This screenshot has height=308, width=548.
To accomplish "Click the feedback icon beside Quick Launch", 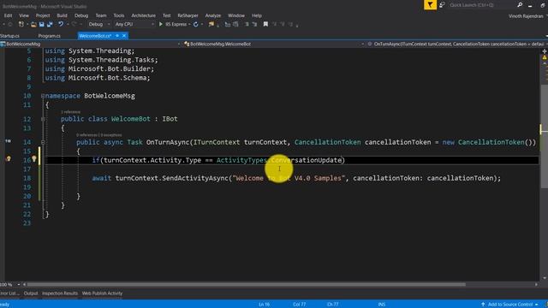I will coord(442,5).
